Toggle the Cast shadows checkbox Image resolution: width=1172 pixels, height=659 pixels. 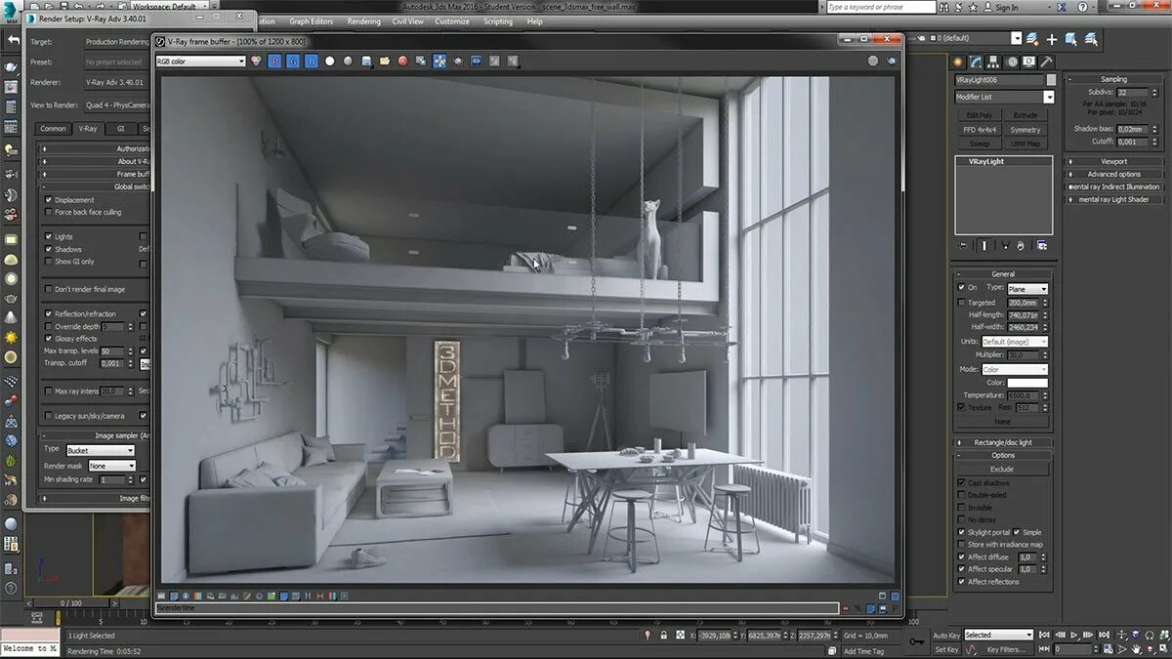962,483
